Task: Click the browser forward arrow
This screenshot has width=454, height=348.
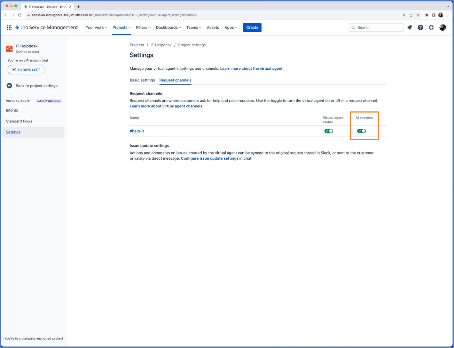Action: pyautogui.click(x=13, y=15)
